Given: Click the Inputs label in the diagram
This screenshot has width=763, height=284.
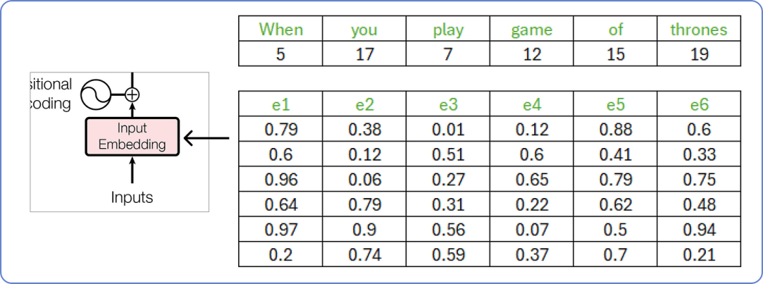Looking at the screenshot, I should [132, 197].
